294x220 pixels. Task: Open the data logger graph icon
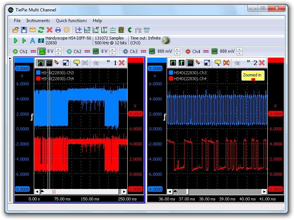click(x=113, y=30)
